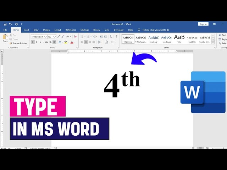Image resolution: width=227 pixels, height=170 pixels.
Task: Switch to the Mailings tab
Action: [84, 30]
